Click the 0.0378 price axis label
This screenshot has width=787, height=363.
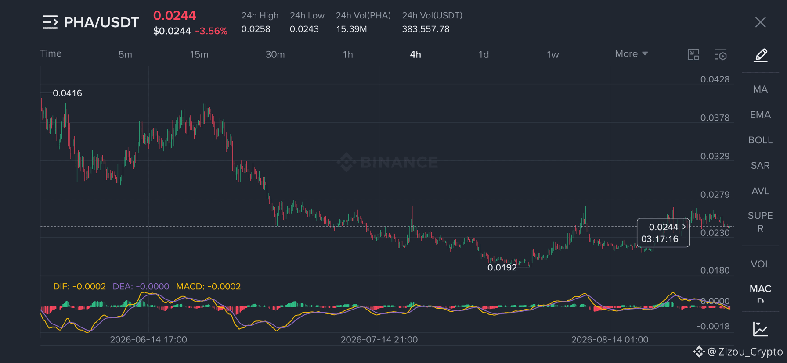coord(715,117)
